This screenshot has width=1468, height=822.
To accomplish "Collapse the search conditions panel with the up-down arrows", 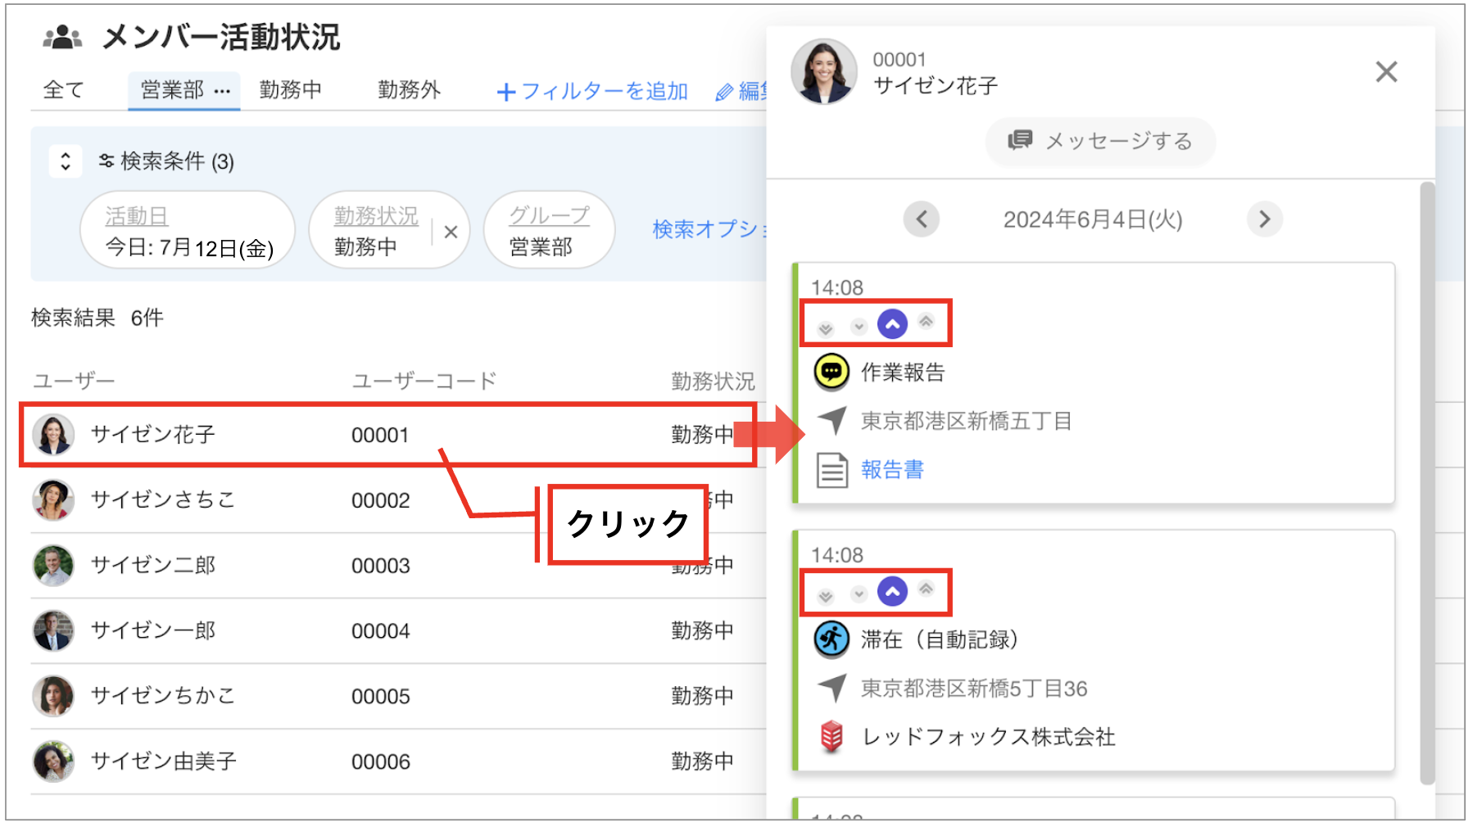I will click(66, 160).
